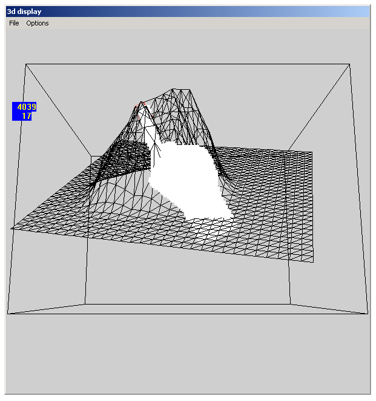Screen dimensions: 376x401
Task: Click the yellow value 4039
Action: click(x=27, y=107)
